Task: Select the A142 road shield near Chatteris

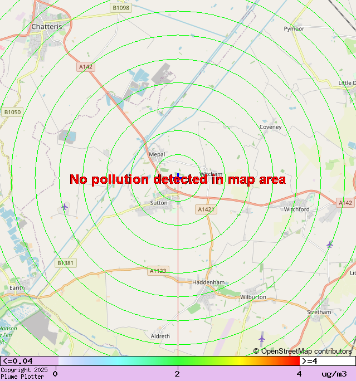Action: 86,67
